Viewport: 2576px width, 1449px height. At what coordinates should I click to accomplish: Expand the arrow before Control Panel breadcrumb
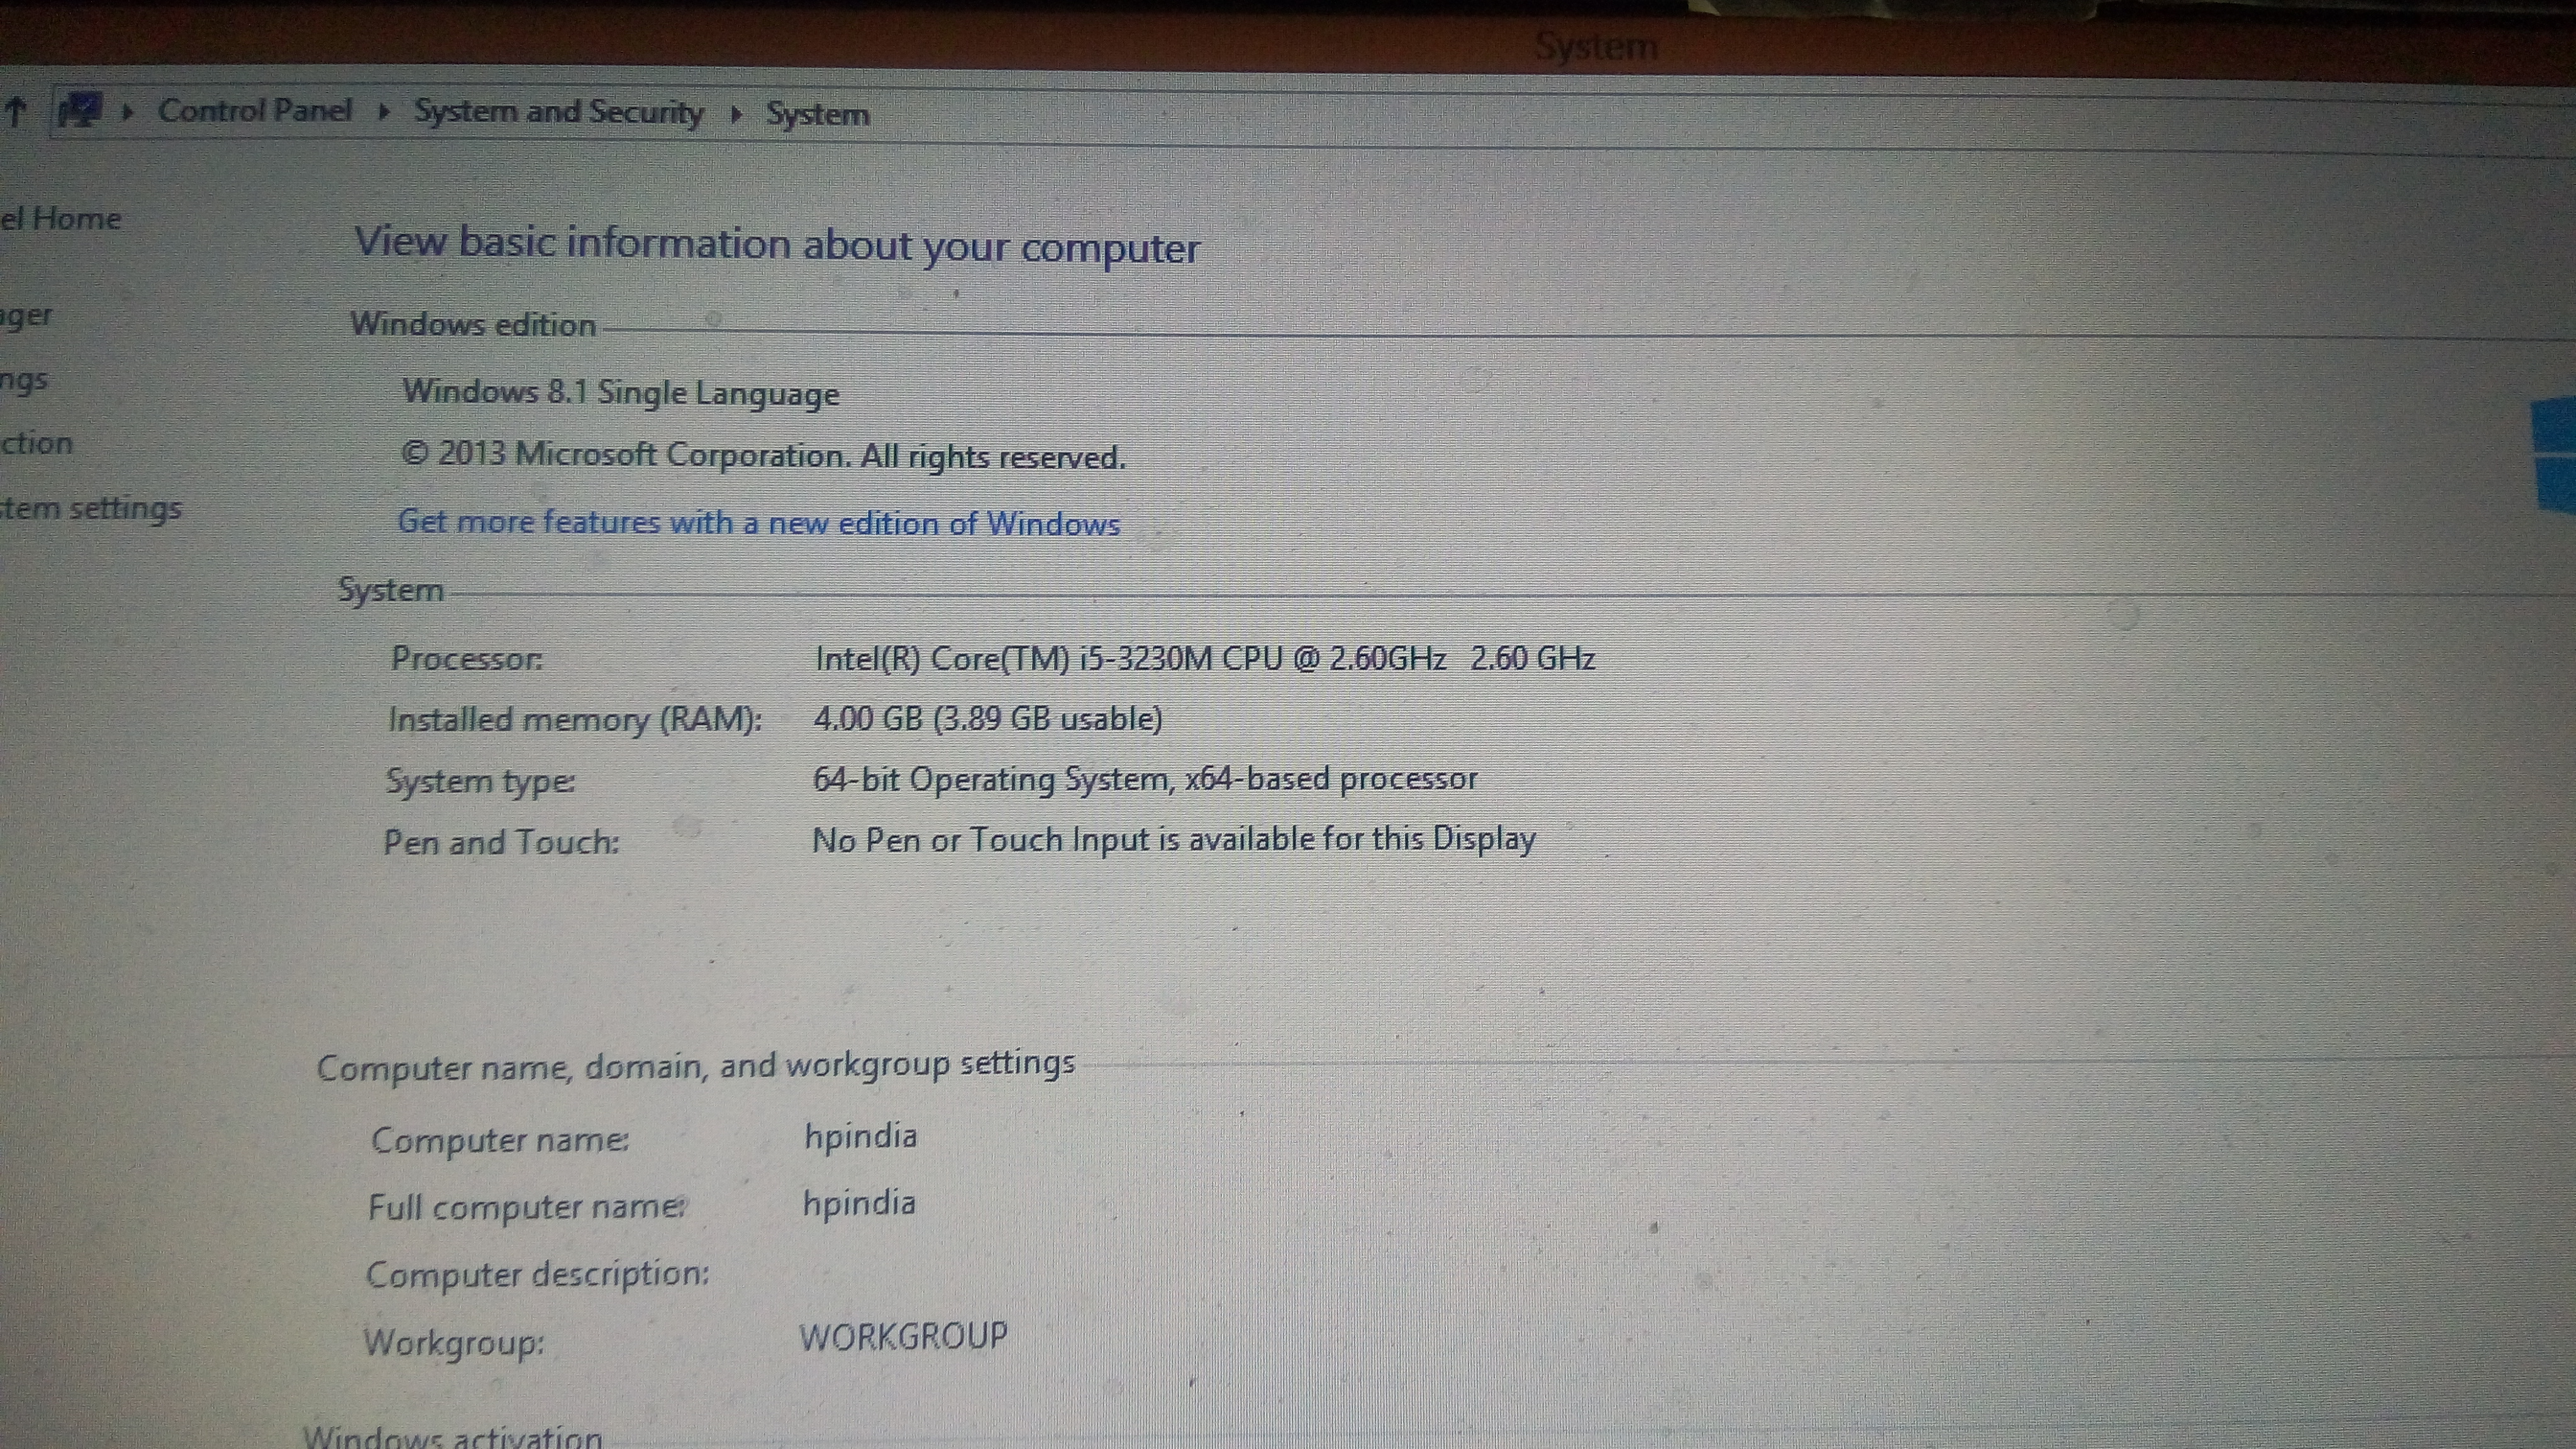[127, 112]
